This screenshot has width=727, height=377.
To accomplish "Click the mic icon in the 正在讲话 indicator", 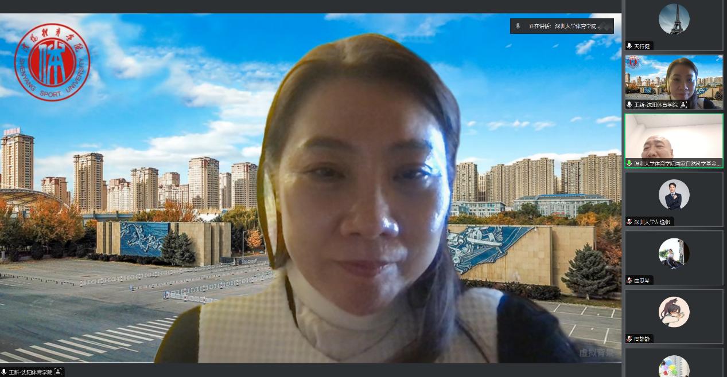I will [518, 26].
